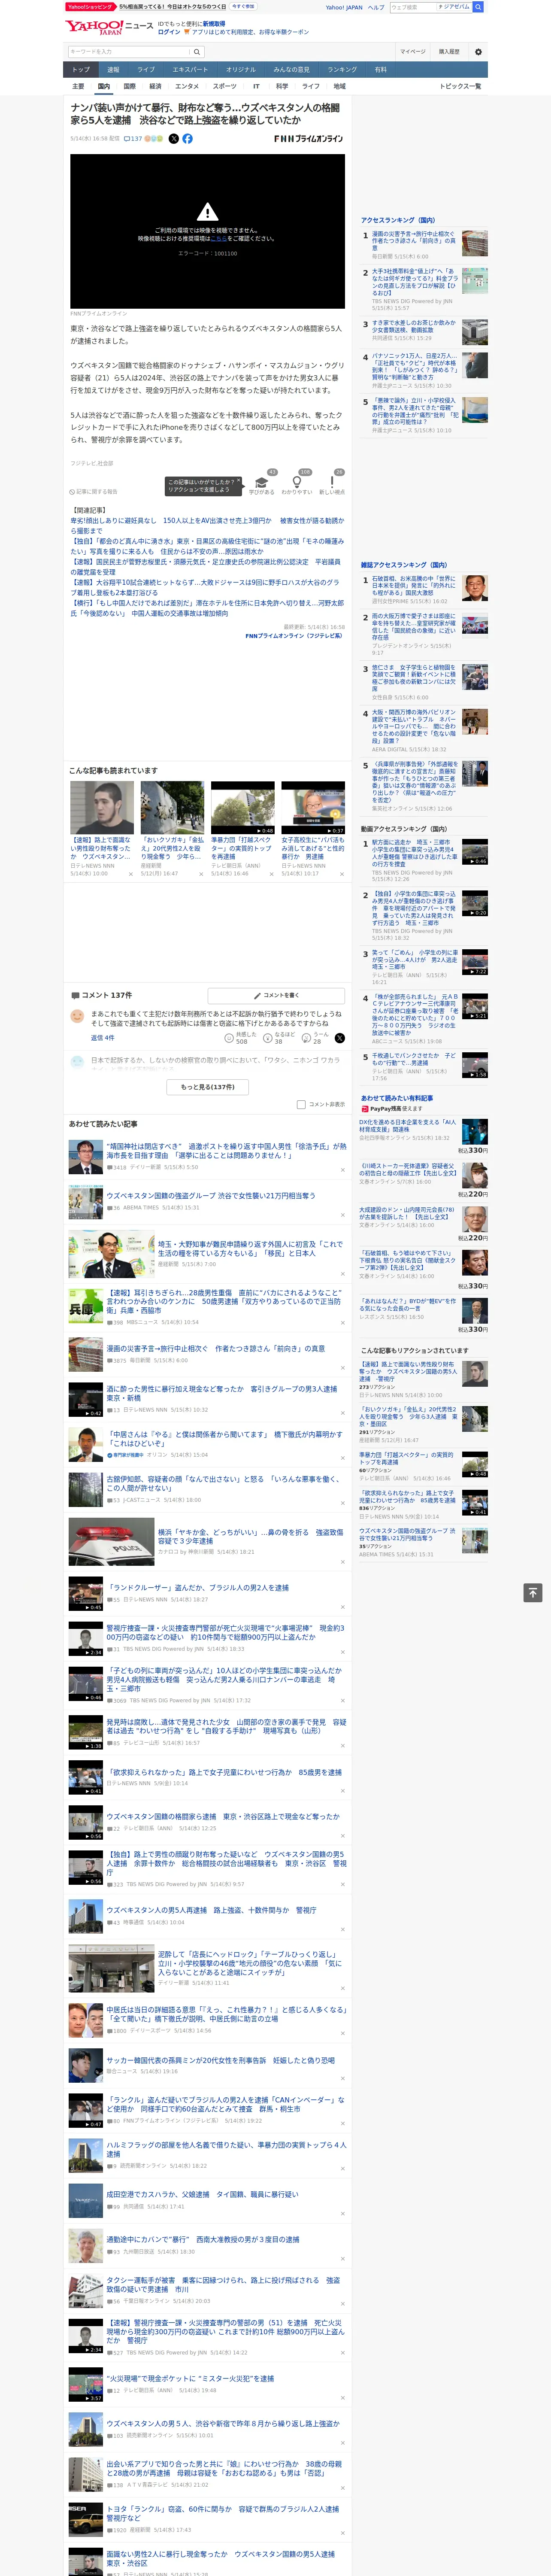Open access ranking item 1 漫画の災害予言
Screen dimensions: 551x2576
coord(414,240)
